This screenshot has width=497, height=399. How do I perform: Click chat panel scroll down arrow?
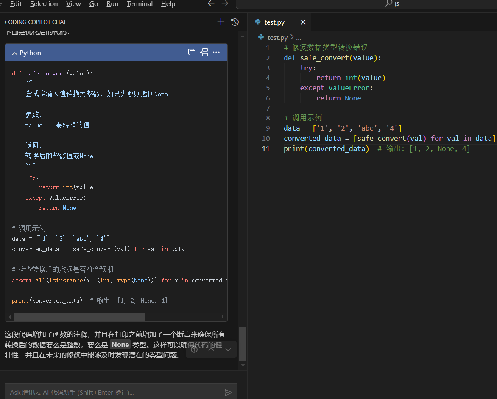coord(243,365)
